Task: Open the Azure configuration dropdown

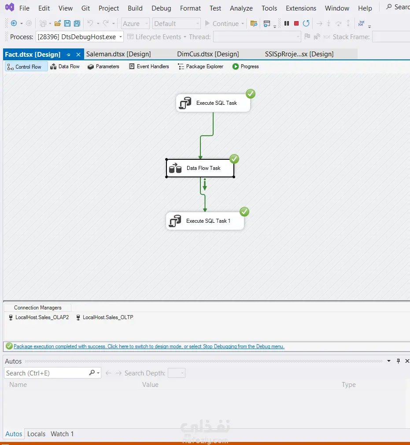Action: pyautogui.click(x=147, y=24)
